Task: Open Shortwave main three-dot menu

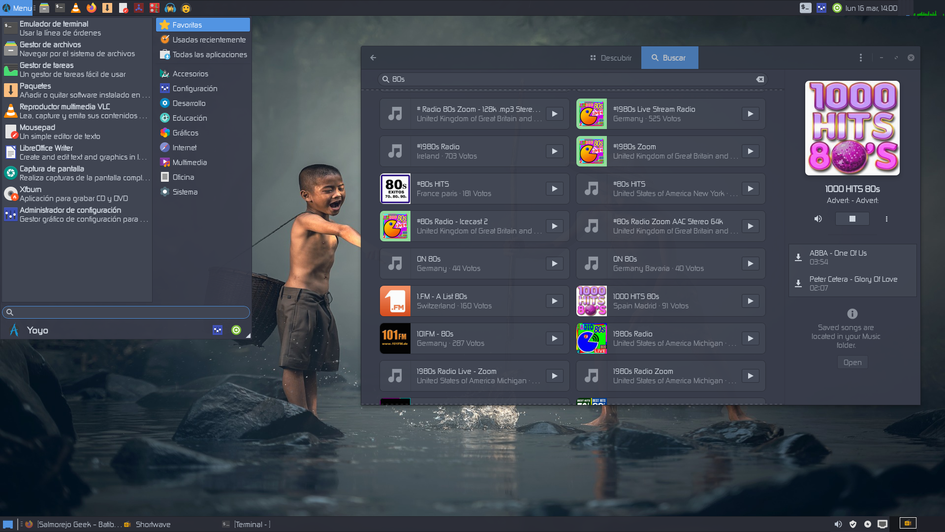Action: pos(860,58)
